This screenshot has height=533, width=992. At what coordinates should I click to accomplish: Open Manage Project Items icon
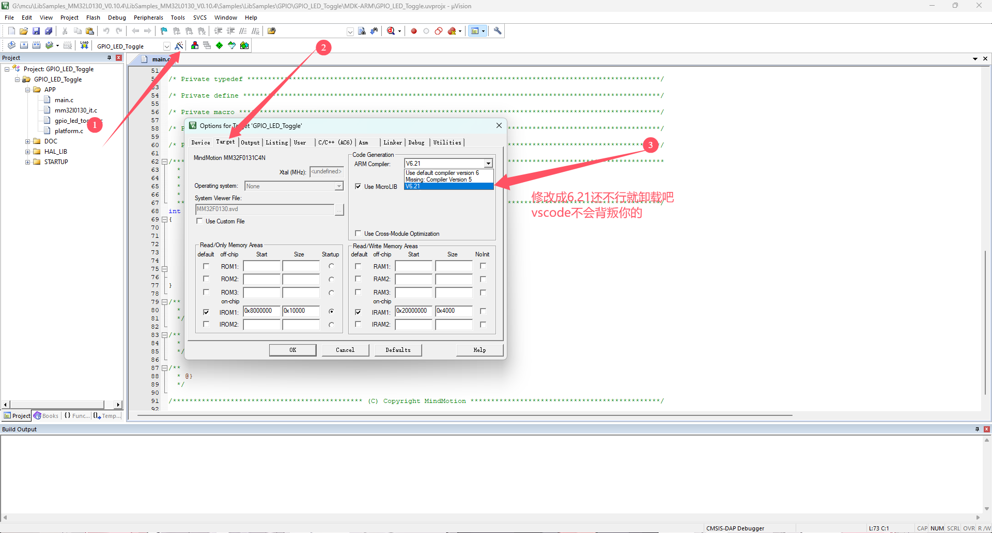coord(195,45)
